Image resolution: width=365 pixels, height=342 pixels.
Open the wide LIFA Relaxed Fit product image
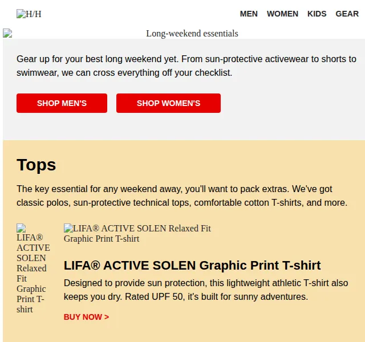[137, 233]
